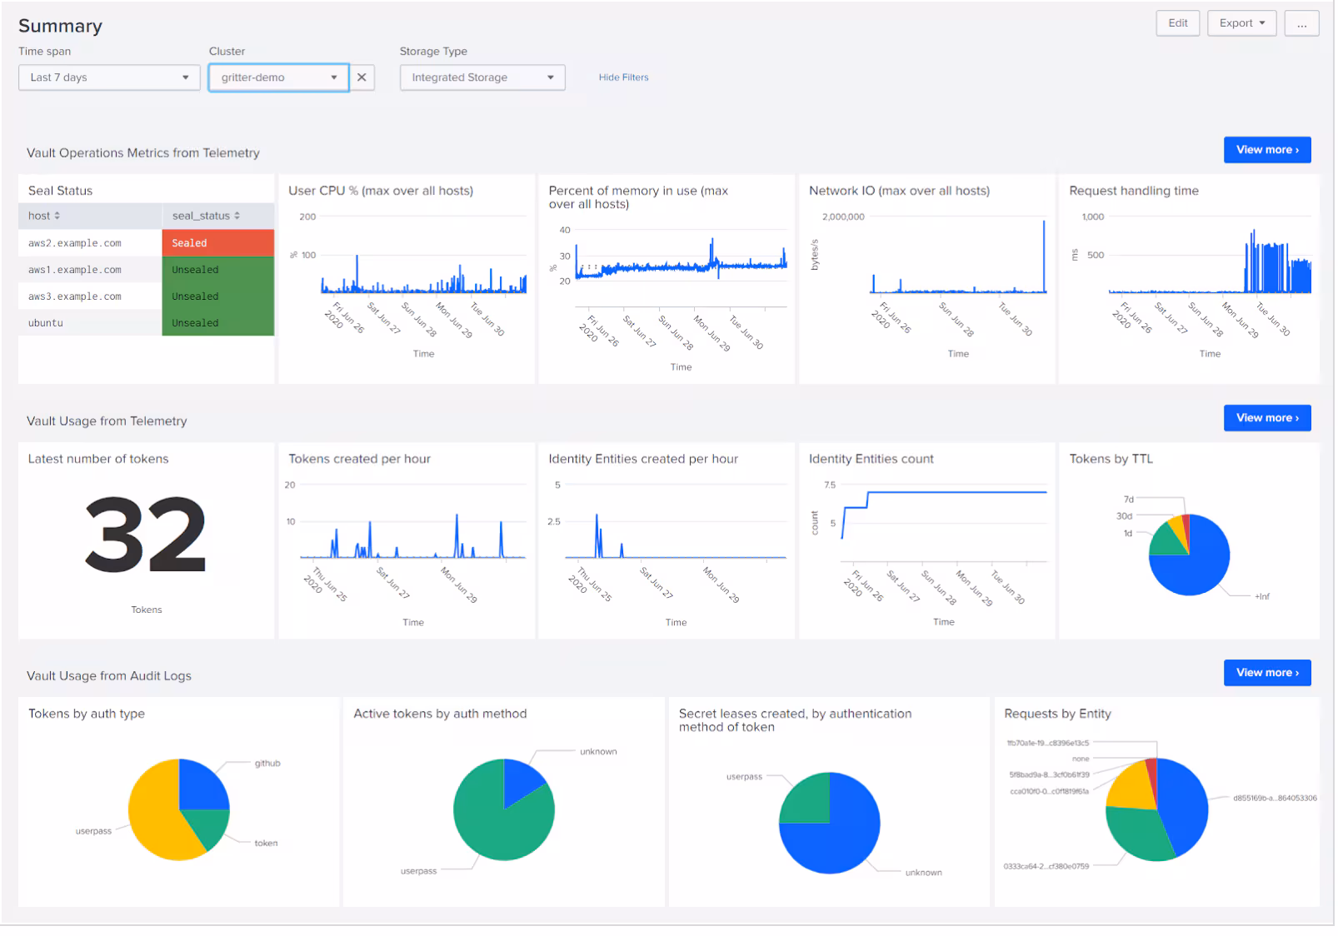Image resolution: width=1338 pixels, height=936 pixels.
Task: Open the Export menu
Action: click(x=1241, y=23)
